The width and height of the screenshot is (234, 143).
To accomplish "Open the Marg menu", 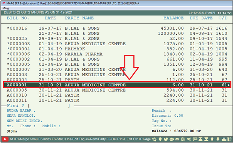I will coord(6,8).
